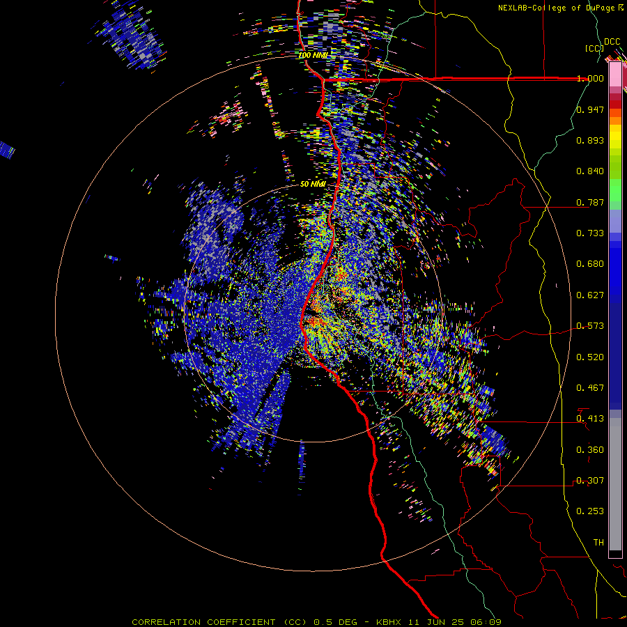Click the 50 NMI range ring label
Screen dimensions: 627x627
(313, 184)
